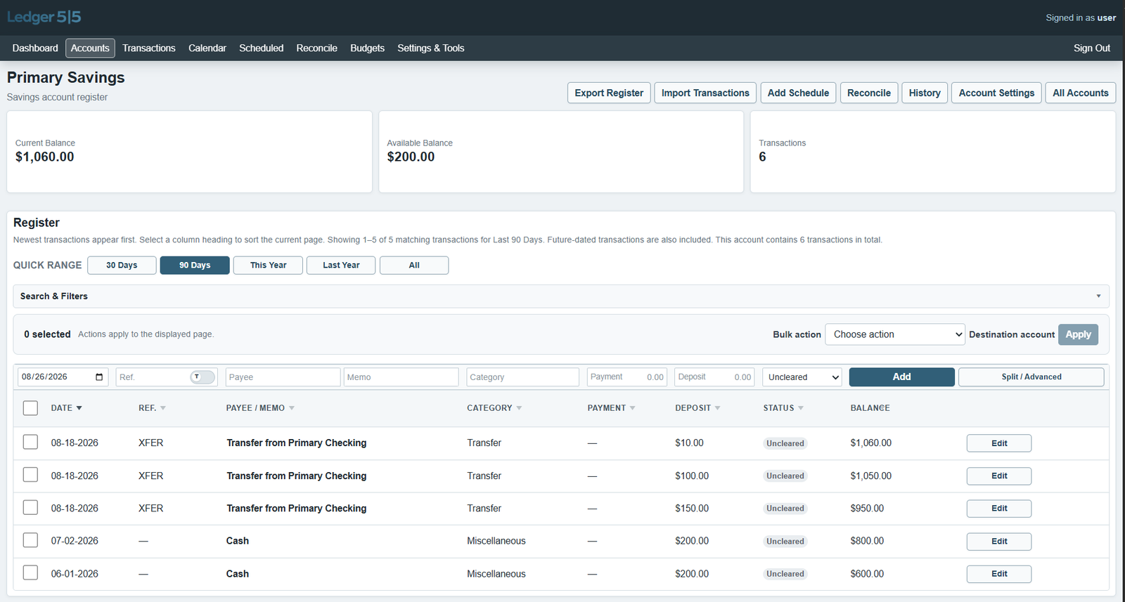Open the Uncleared status dropdown in entry row
Viewport: 1125px width, 602px height.
click(802, 377)
